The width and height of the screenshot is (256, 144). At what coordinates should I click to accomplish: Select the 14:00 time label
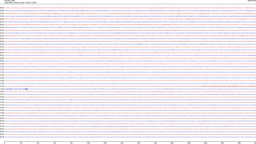click(x=2, y=86)
